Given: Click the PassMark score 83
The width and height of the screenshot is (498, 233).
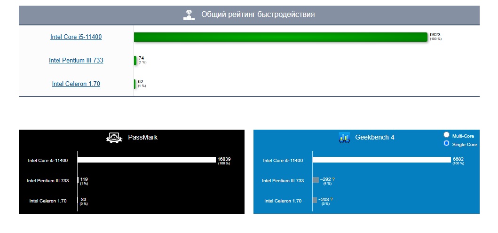Looking at the screenshot, I should [84, 199].
